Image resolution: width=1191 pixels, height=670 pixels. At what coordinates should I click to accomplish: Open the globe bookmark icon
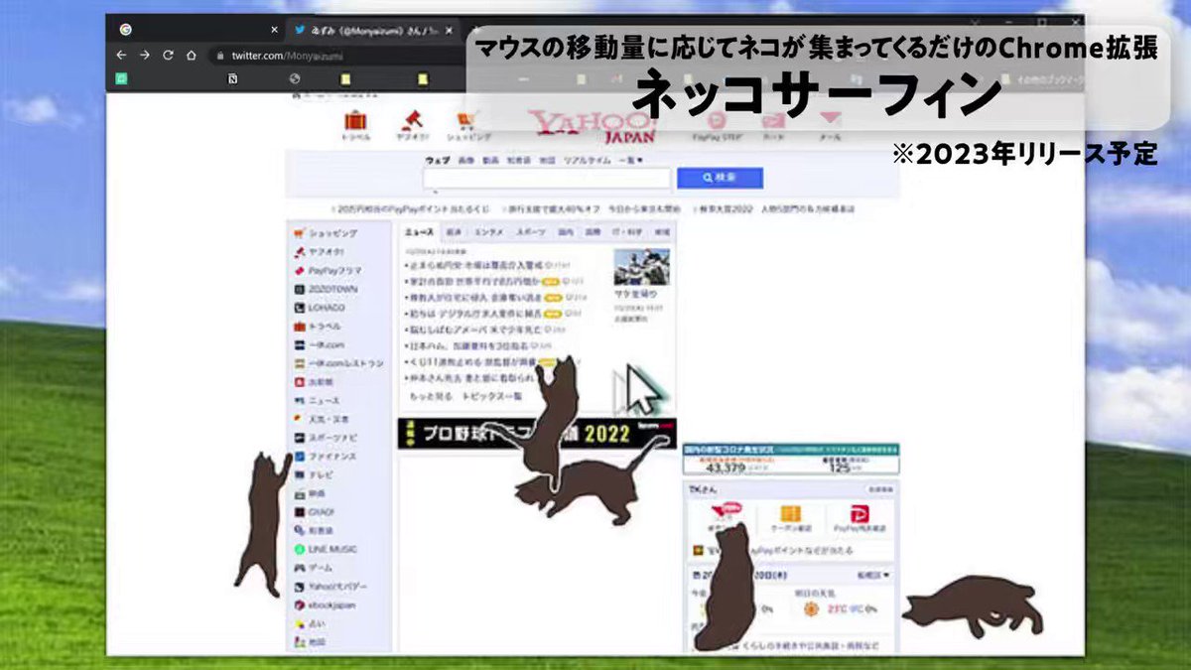click(295, 78)
